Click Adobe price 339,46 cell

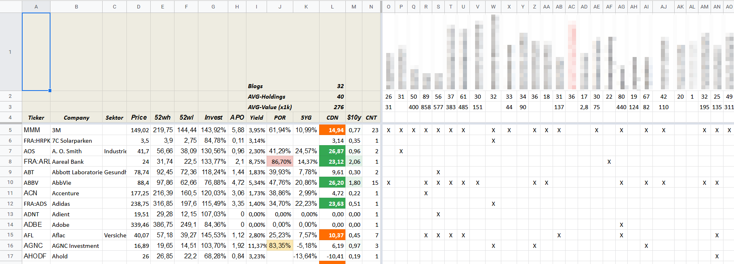pos(139,225)
